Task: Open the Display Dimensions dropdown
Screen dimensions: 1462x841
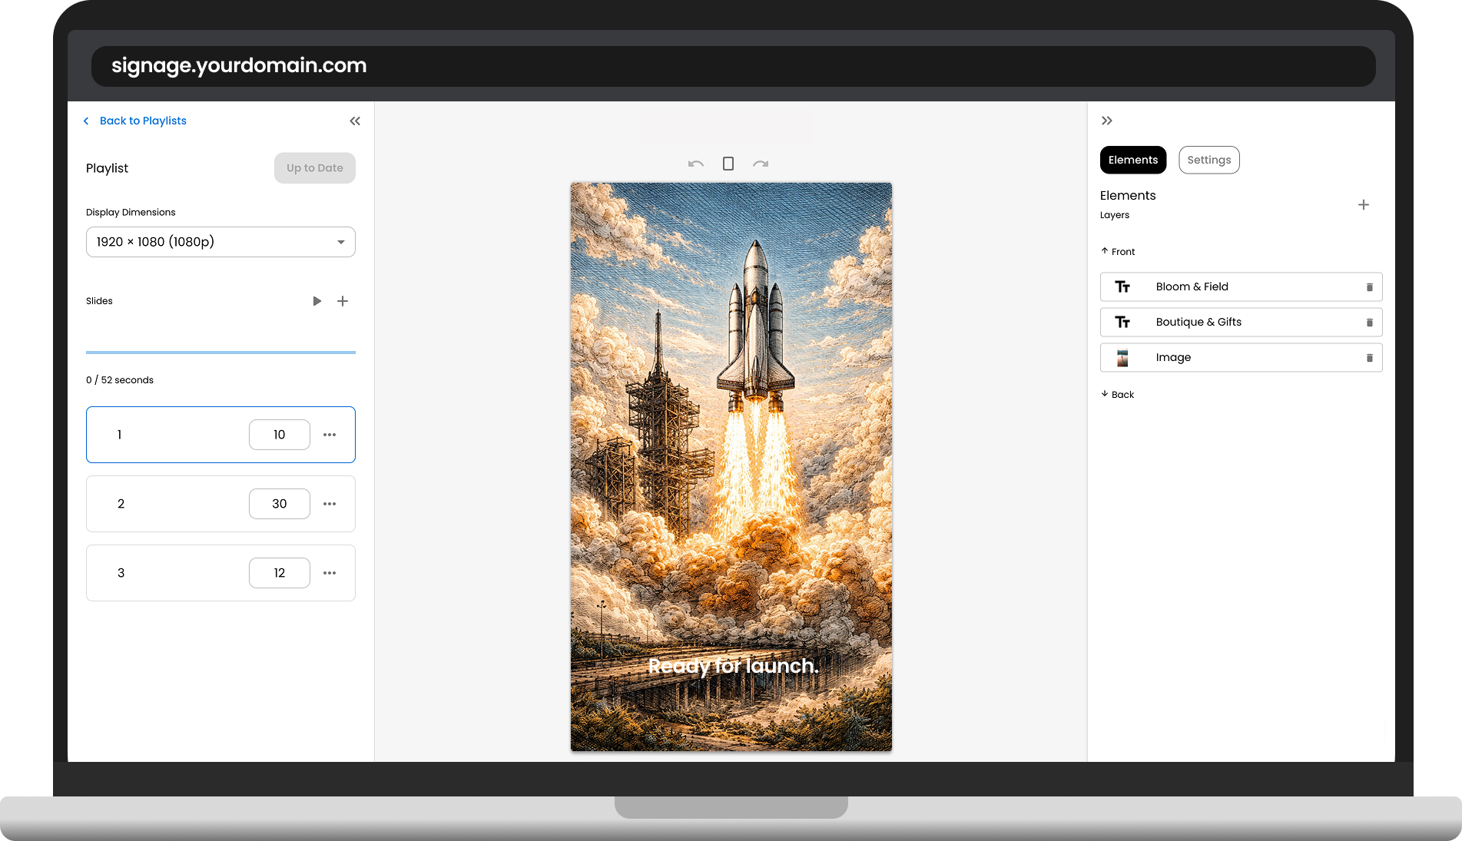Action: [220, 242]
